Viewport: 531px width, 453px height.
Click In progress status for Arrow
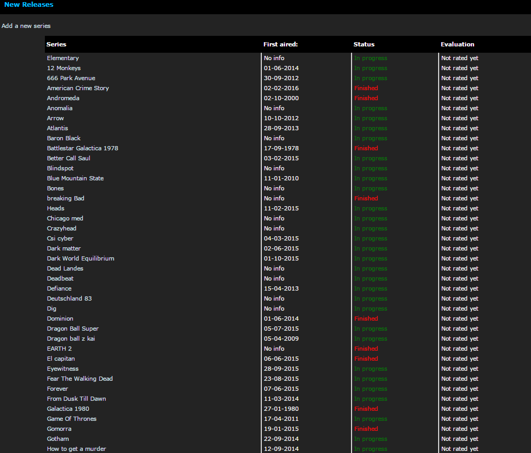click(371, 118)
